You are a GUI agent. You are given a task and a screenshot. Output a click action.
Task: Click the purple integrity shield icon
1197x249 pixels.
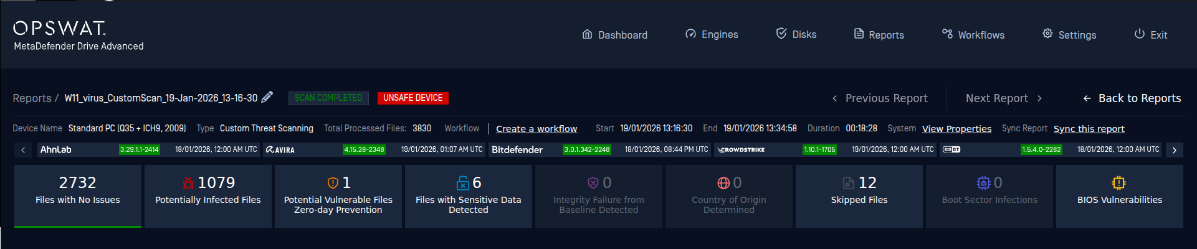pyautogui.click(x=593, y=182)
